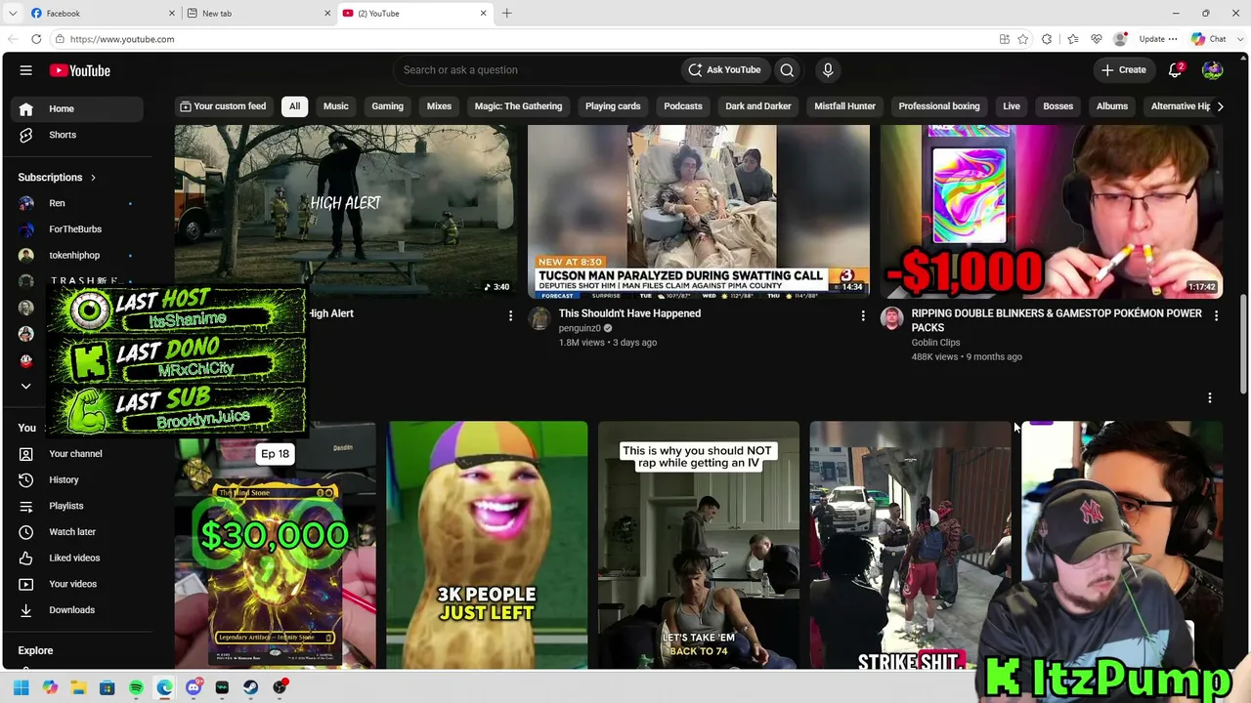Select the Gaming filter chip

387,106
